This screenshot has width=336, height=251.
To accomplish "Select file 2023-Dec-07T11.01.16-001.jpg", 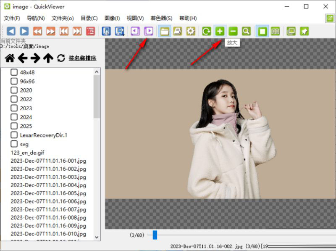I will (x=48, y=161).
